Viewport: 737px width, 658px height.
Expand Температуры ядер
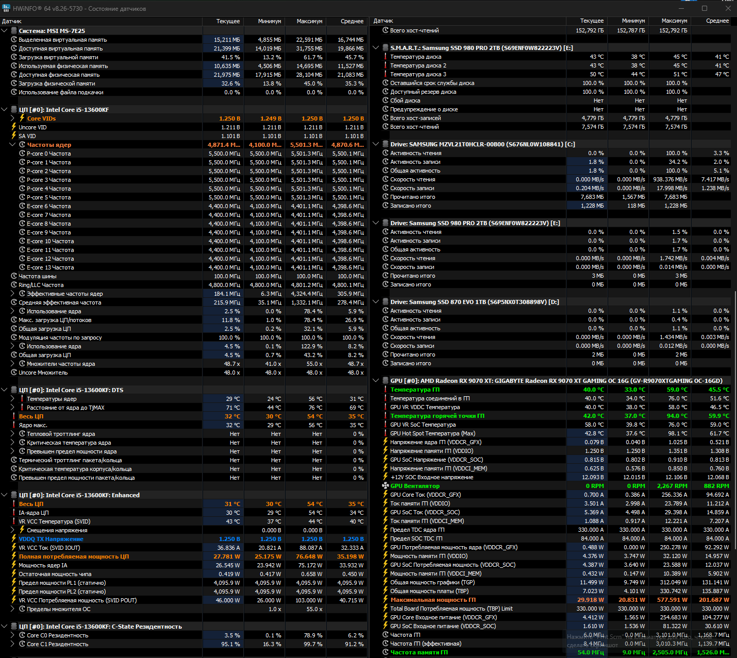point(13,399)
